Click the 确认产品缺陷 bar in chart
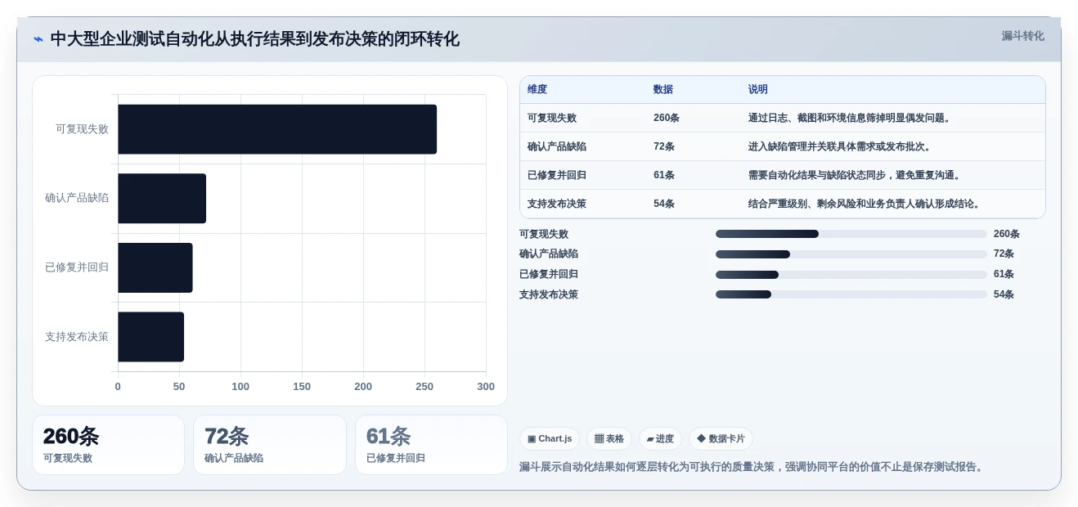The image size is (1078, 507). pyautogui.click(x=162, y=198)
